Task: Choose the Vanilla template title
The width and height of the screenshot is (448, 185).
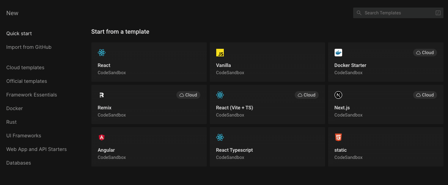Action: click(223, 65)
